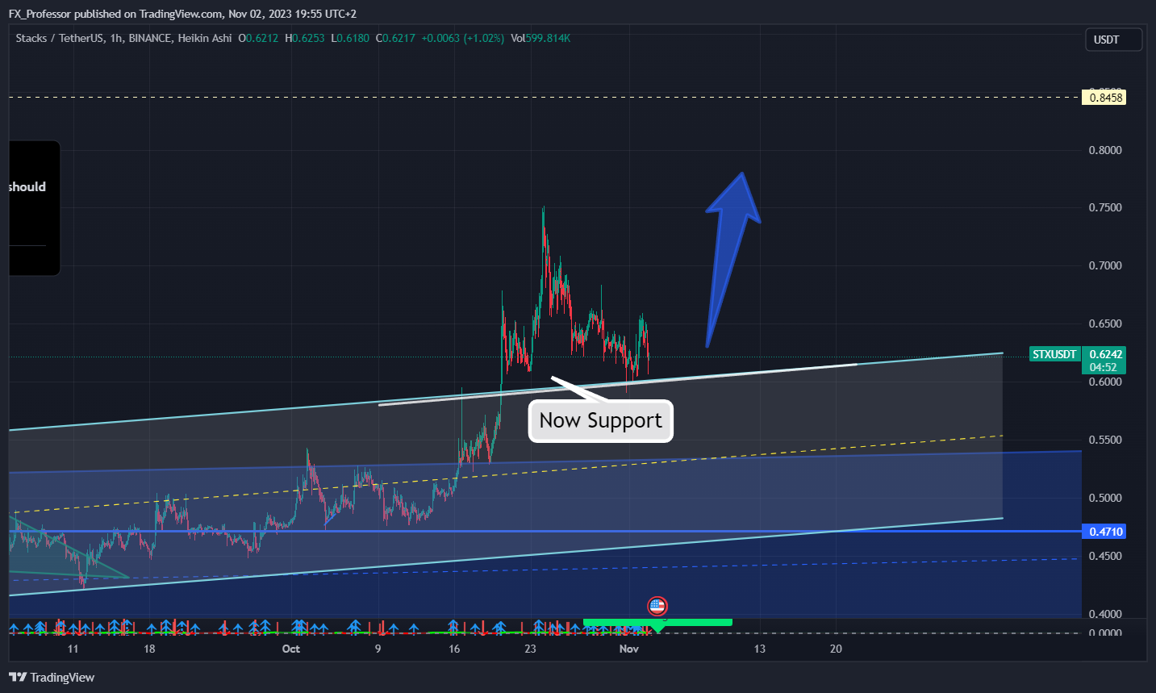Click the 0.7000 price axis label
1156x693 pixels.
pyautogui.click(x=1105, y=265)
